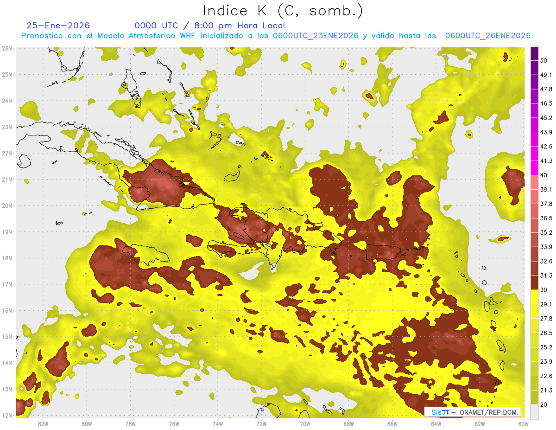Click the latitude label "22N"
The height and width of the screenshot is (430, 556).
tap(7, 153)
